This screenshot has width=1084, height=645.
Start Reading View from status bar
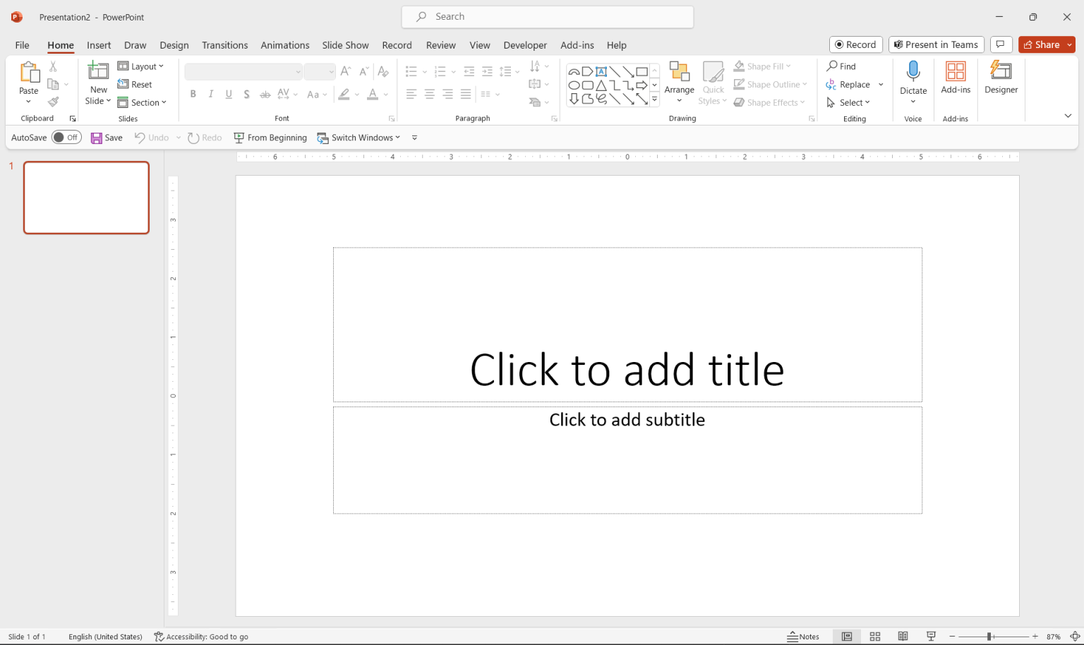point(903,636)
